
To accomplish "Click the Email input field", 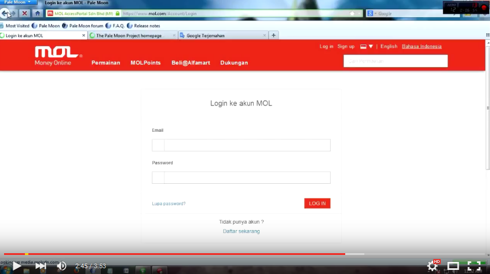I will (x=241, y=145).
